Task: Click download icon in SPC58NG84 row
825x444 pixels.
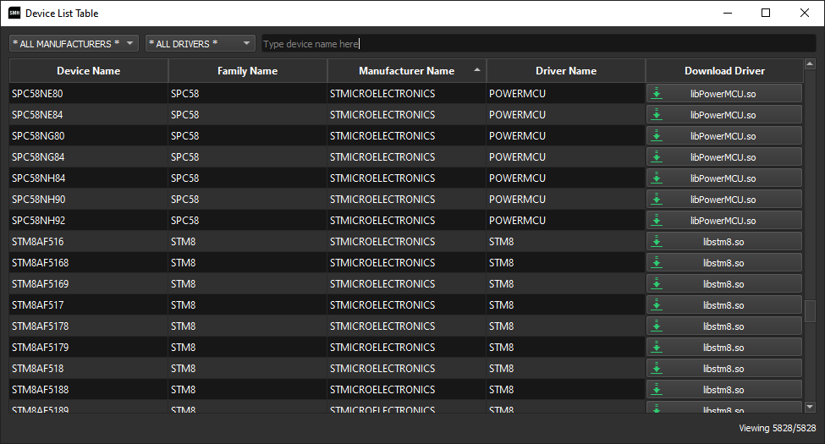Action: (x=657, y=156)
